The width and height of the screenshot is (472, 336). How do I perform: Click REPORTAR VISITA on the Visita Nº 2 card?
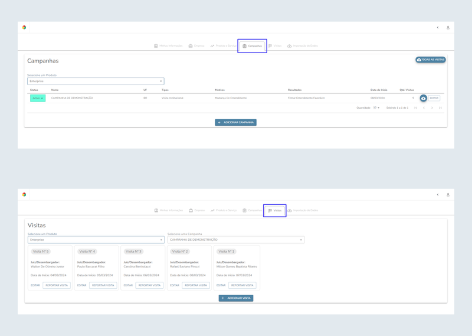coord(196,285)
